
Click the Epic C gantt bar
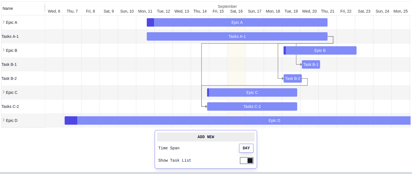click(x=252, y=92)
